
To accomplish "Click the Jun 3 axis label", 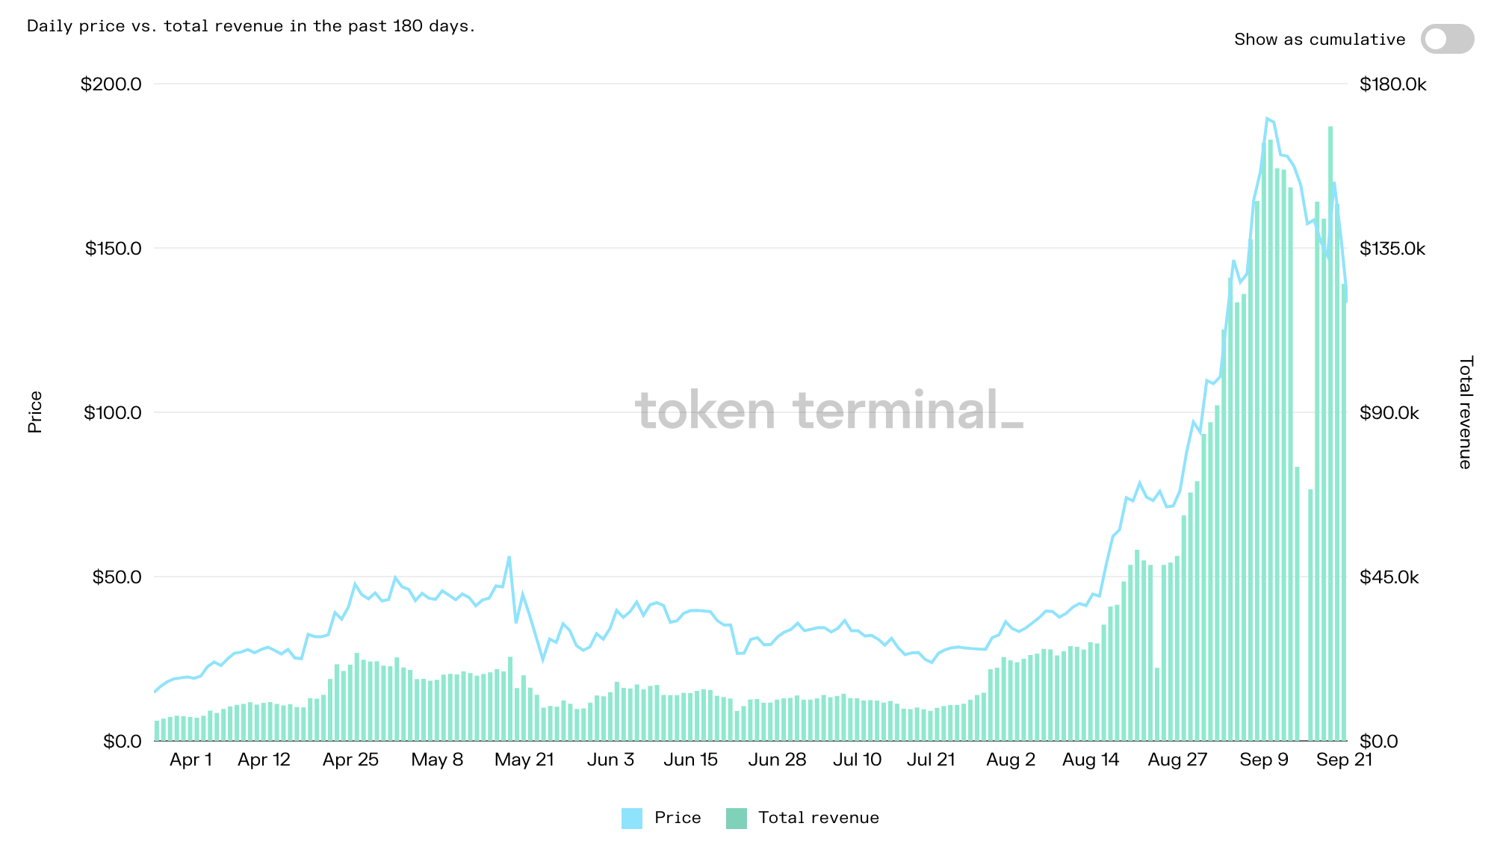I will point(610,760).
